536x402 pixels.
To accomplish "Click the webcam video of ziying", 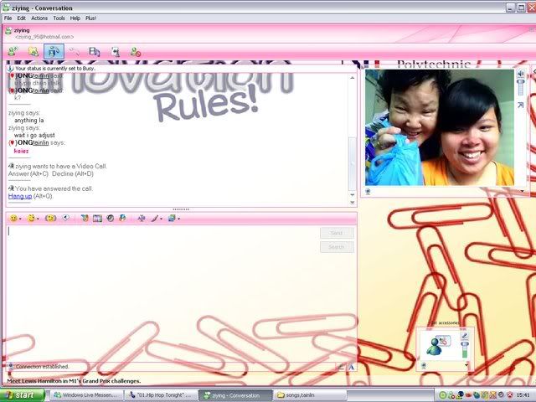I will [440, 127].
